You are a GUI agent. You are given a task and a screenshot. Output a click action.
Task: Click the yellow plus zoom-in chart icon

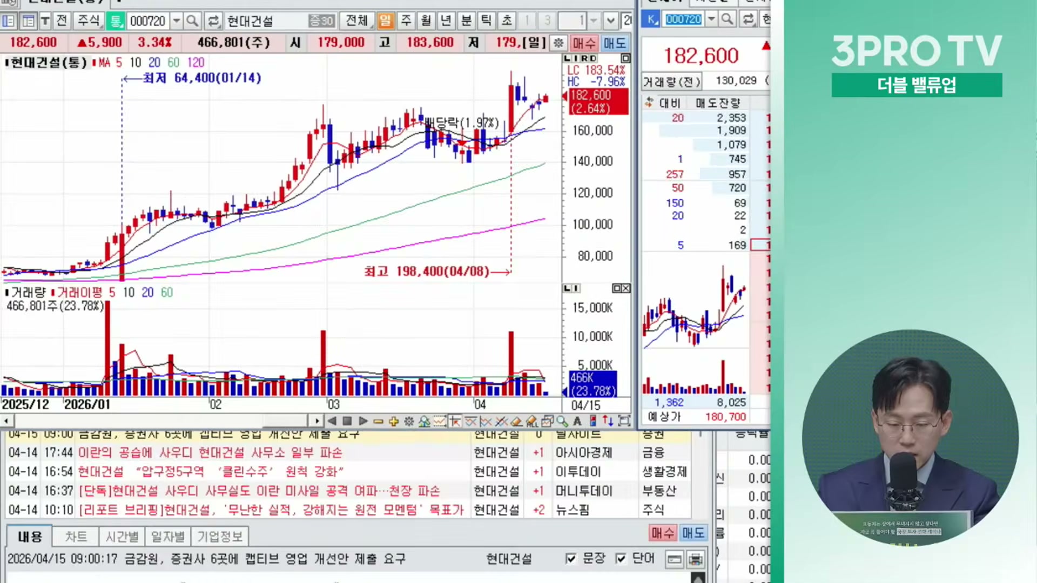click(x=393, y=421)
